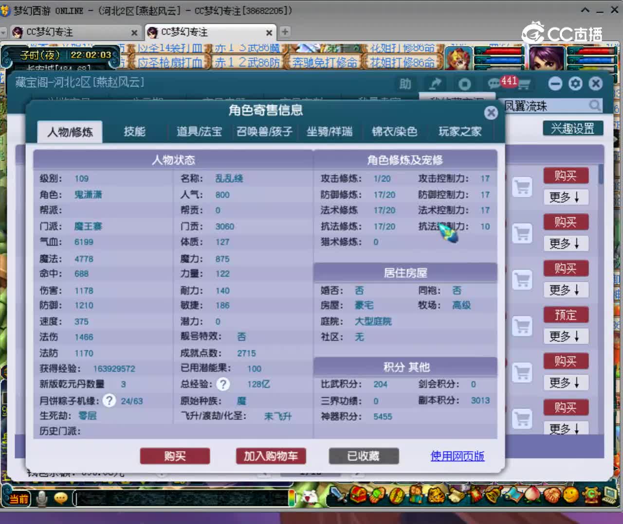Click the scroll icon in bottom toolbar
The width and height of the screenshot is (623, 524).
tap(457, 495)
